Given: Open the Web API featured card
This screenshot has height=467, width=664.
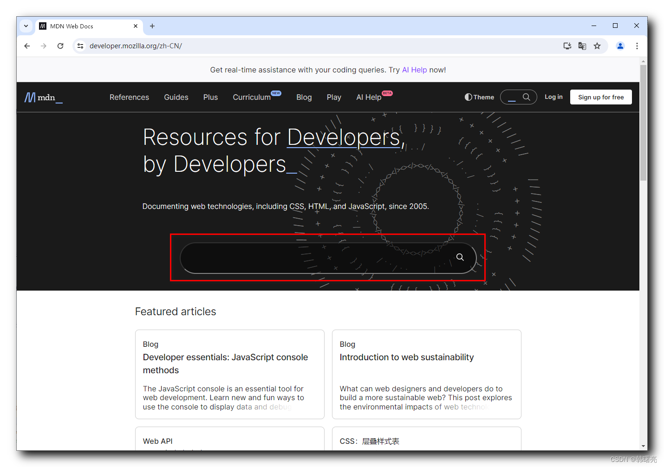Looking at the screenshot, I should point(229,439).
